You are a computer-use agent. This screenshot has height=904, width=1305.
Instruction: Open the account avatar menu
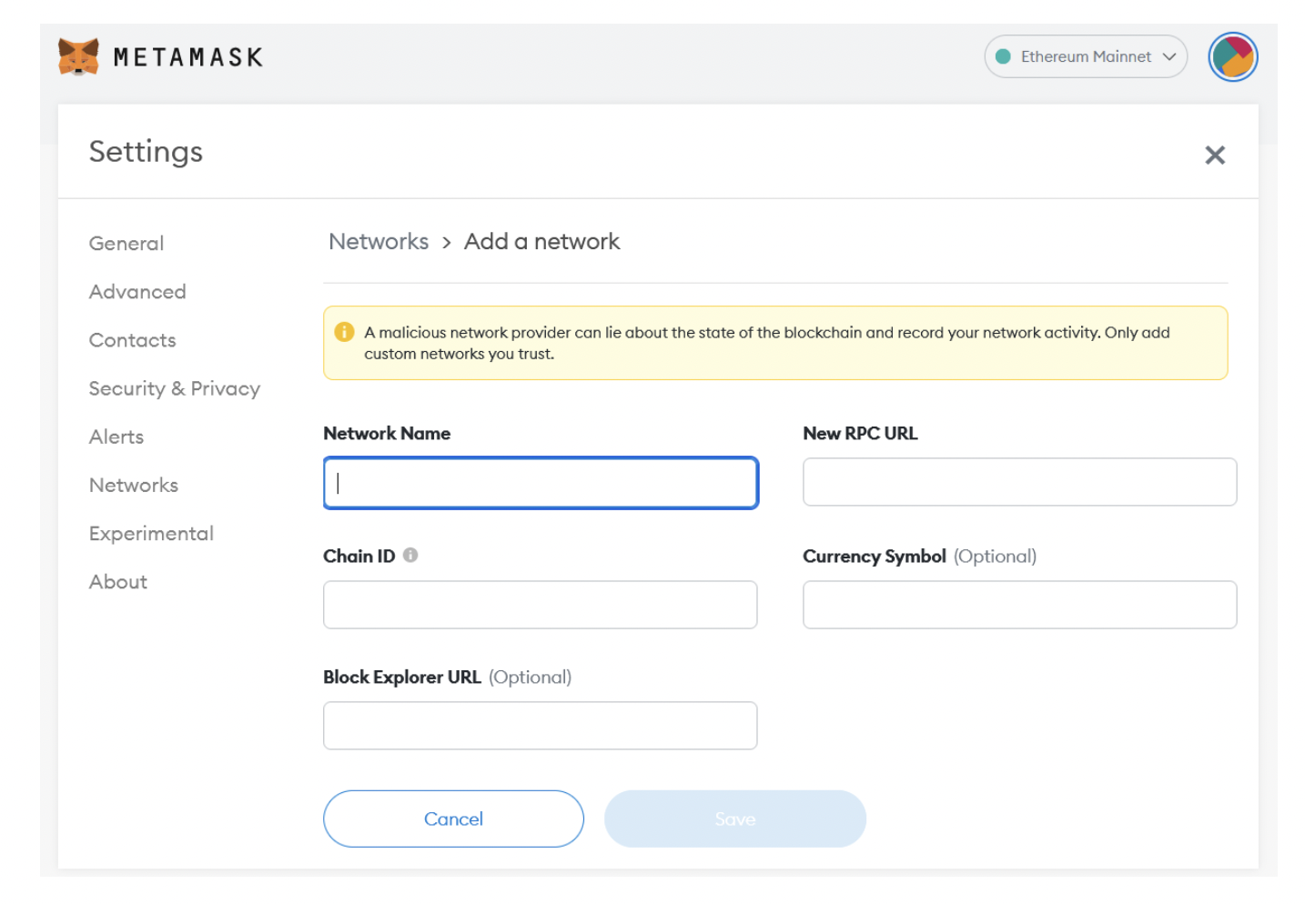(x=1232, y=56)
